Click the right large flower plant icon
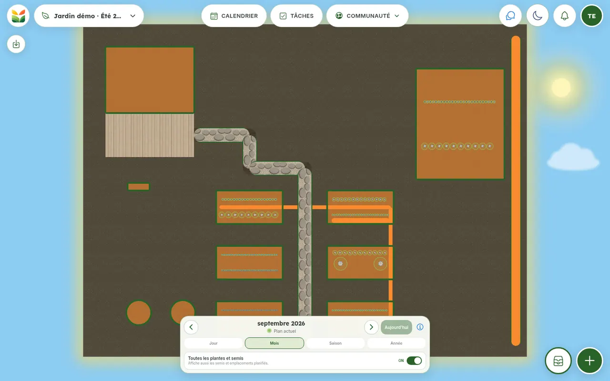610x381 pixels. point(380,263)
